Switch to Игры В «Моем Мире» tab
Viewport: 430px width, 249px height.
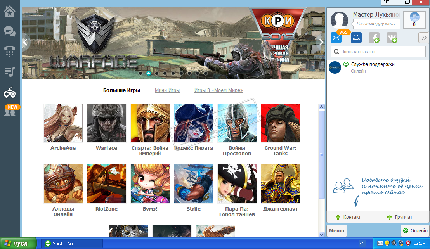click(218, 90)
